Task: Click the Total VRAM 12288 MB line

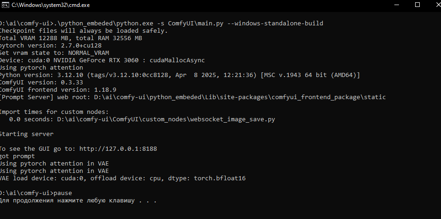Action: 70,38
